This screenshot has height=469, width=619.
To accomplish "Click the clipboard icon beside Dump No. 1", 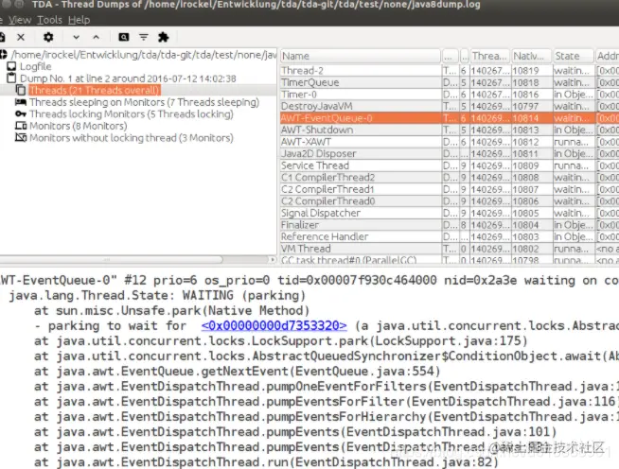I will tap(12, 78).
